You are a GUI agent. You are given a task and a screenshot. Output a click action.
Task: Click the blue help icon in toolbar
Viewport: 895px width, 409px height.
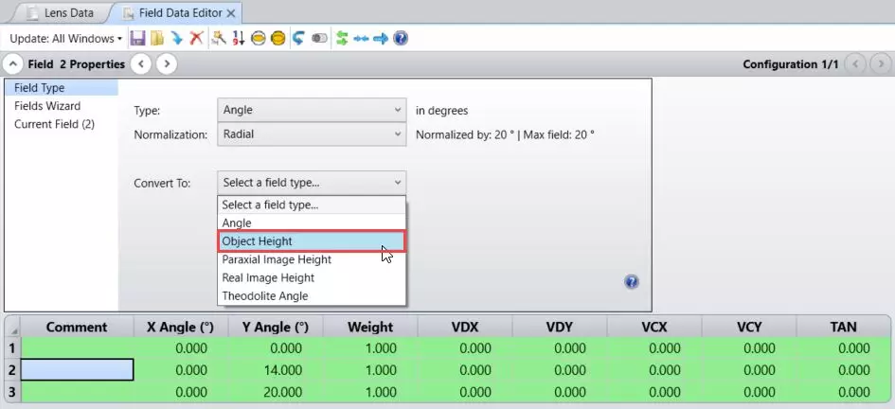click(401, 39)
